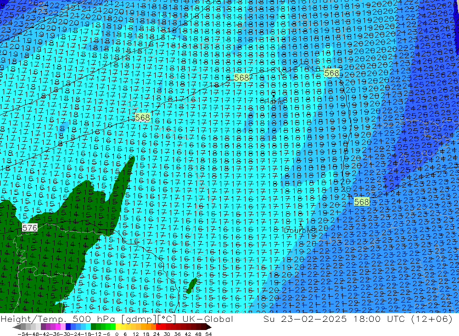The height and width of the screenshot is (336, 459).
Task: Pick the cyan legend swatch
Action: (x=88, y=327)
